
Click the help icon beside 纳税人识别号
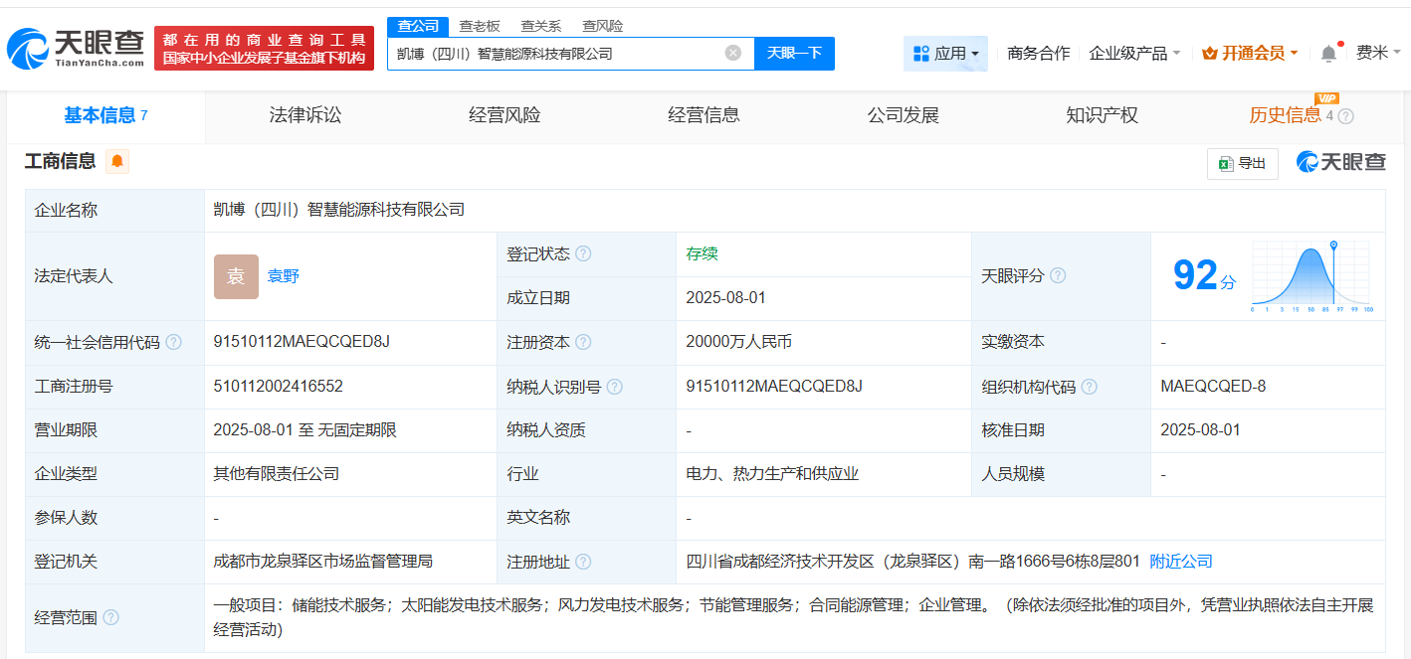(x=615, y=387)
